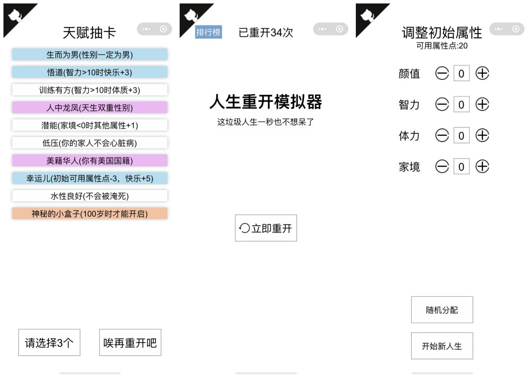This screenshot has width=532, height=381.
Task: Decrease 体力 with the minus icon
Action: click(x=442, y=135)
